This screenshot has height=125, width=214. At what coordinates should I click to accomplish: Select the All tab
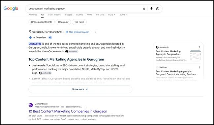[x=42, y=15]
